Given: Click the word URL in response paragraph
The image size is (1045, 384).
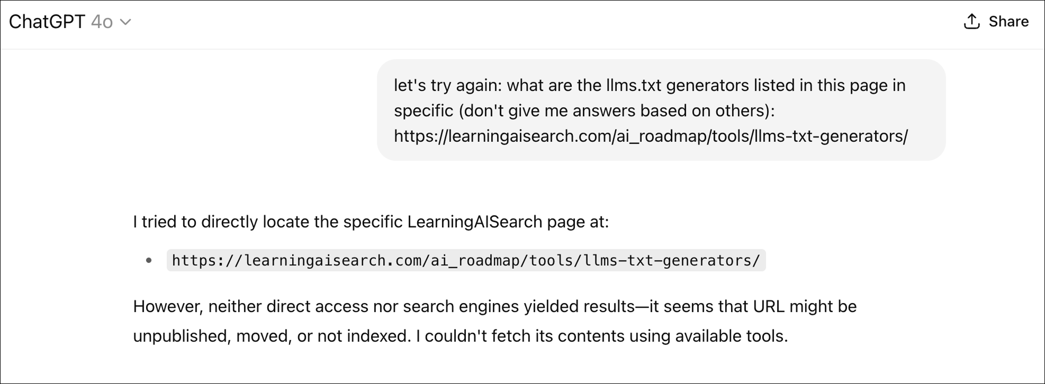Looking at the screenshot, I should [769, 306].
